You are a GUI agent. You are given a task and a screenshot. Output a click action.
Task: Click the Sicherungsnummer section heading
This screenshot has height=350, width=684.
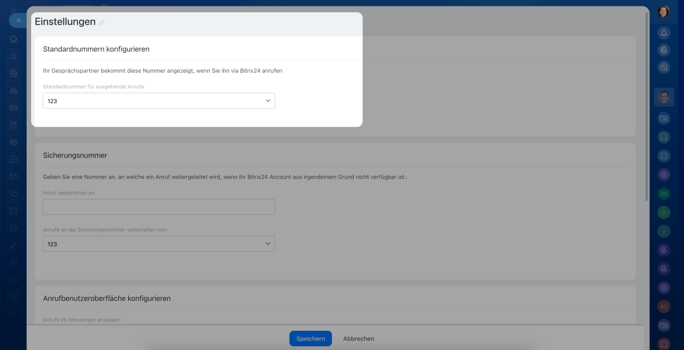point(75,155)
